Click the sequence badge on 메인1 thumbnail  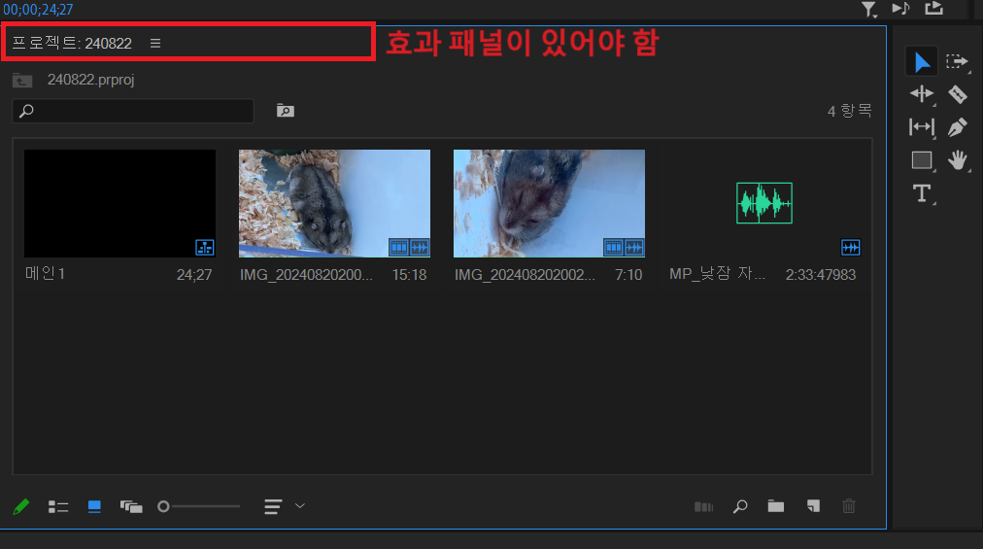[205, 247]
